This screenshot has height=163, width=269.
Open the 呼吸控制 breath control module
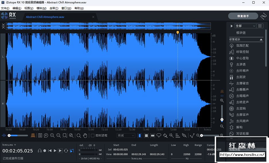coord(242,52)
